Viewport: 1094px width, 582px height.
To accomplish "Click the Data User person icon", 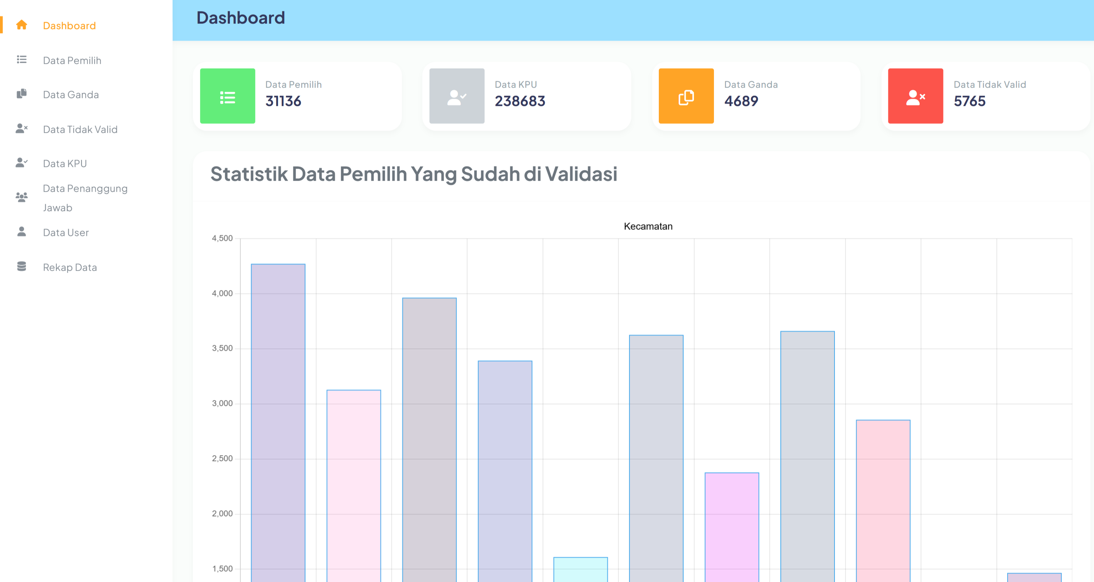I will pos(22,232).
